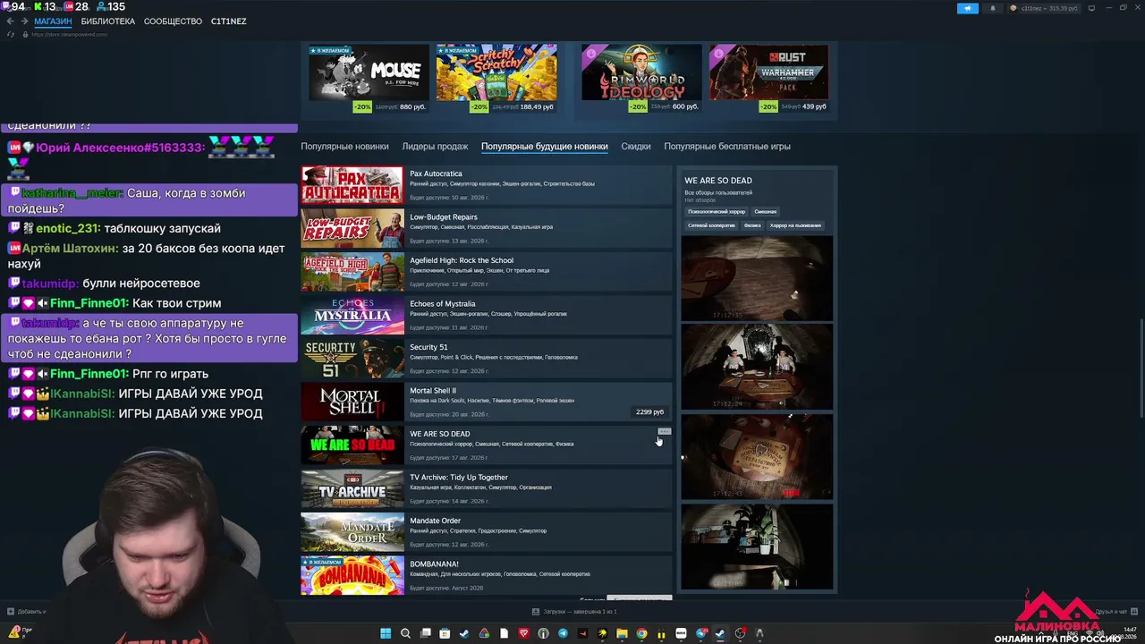Open the Scritchy Scratchy discounted game card

coord(496,79)
